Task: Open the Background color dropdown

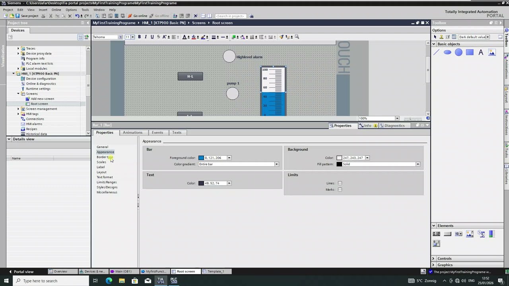Action: click(367, 158)
